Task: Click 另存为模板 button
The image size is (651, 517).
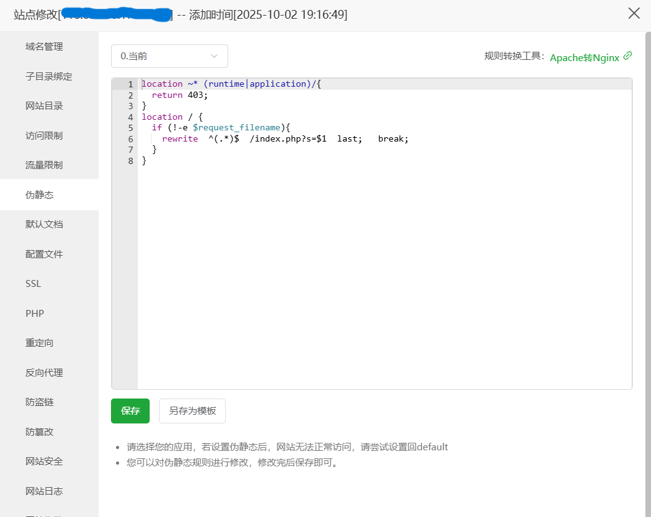Action: tap(192, 411)
